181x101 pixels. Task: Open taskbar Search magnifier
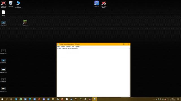pos(7,99)
